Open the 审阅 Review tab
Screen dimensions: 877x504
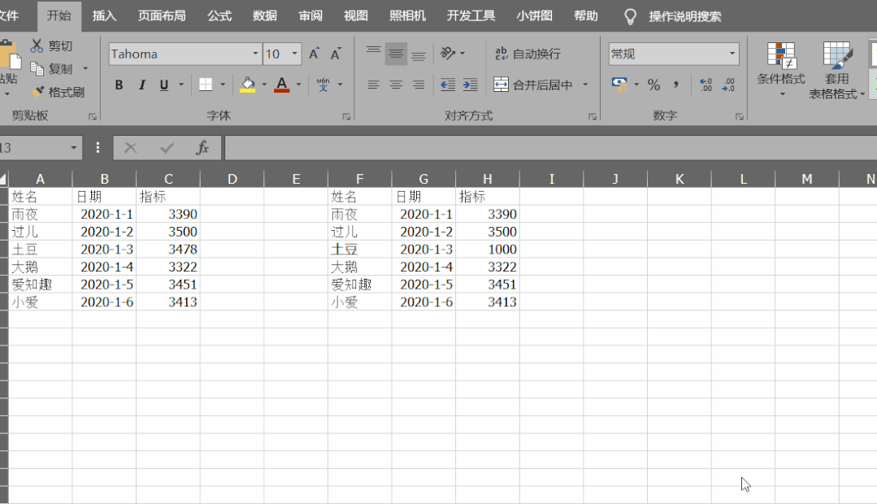click(310, 15)
